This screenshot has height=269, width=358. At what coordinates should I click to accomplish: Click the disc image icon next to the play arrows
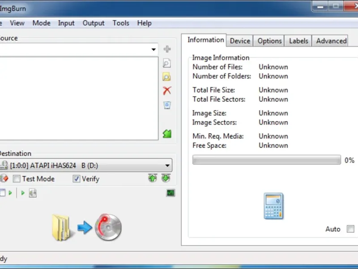coord(33,193)
